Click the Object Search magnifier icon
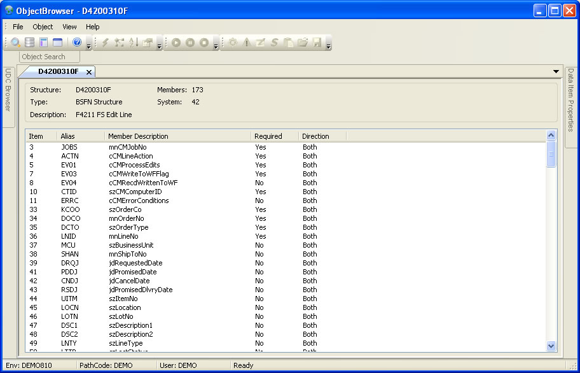 click(16, 43)
